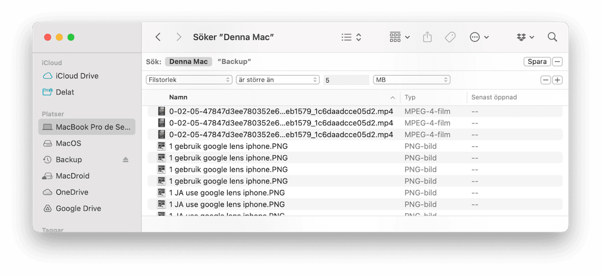Open the "är större än" dropdown
The width and height of the screenshot is (601, 275).
click(277, 80)
